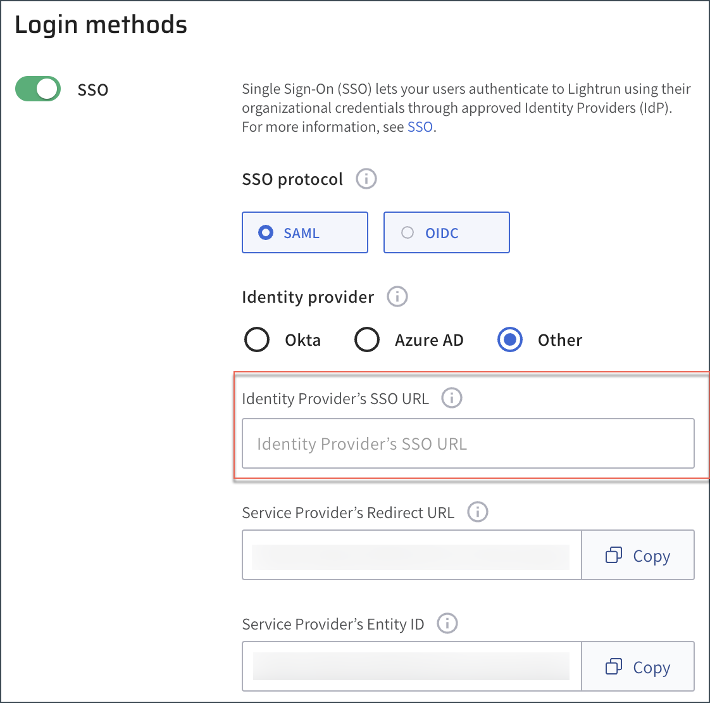
Task: Open the SSO documentation link
Action: click(x=420, y=127)
